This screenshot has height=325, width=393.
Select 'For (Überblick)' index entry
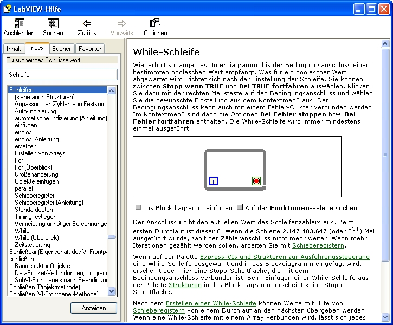point(34,167)
